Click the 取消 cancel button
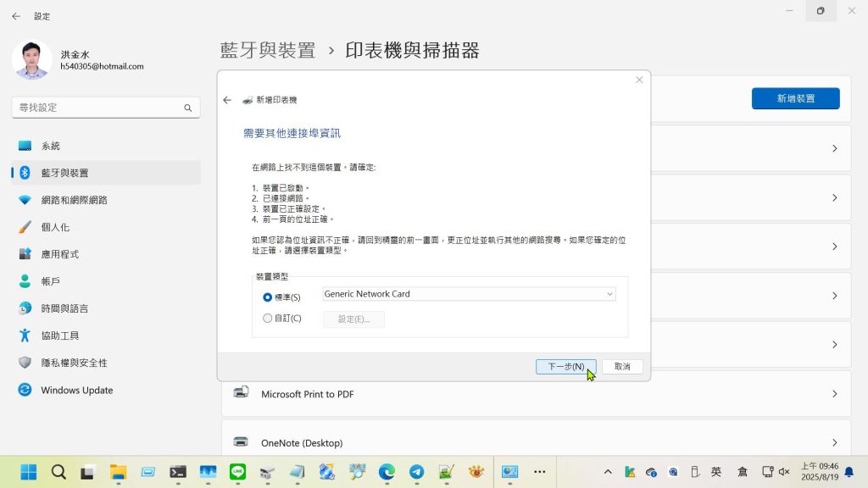The width and height of the screenshot is (868, 488). pyautogui.click(x=622, y=367)
